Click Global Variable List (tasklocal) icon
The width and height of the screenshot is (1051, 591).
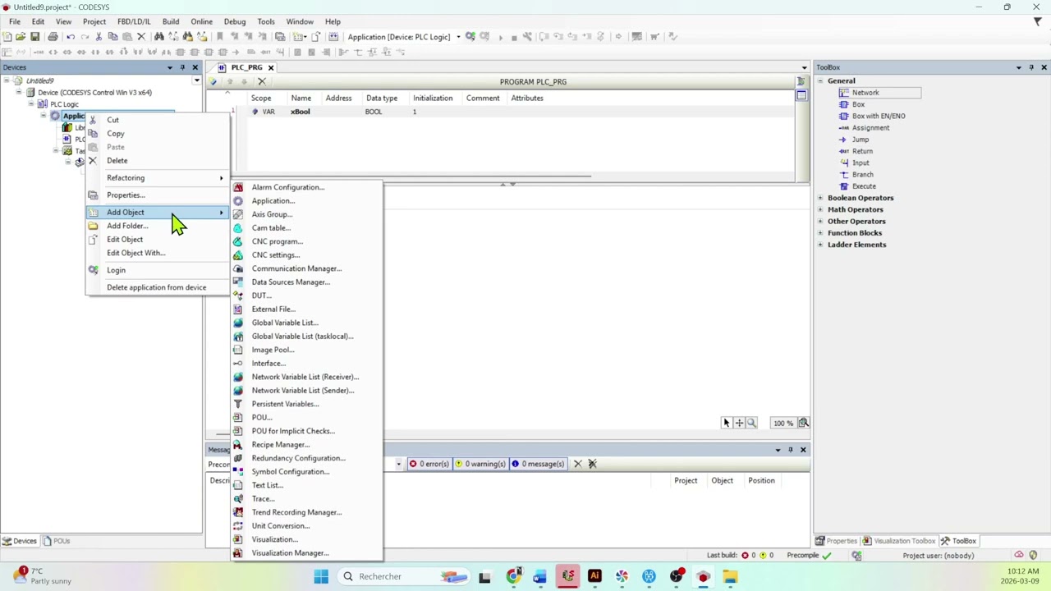238,336
